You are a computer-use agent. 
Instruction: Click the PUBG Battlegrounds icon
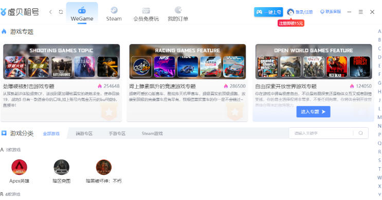61,67
